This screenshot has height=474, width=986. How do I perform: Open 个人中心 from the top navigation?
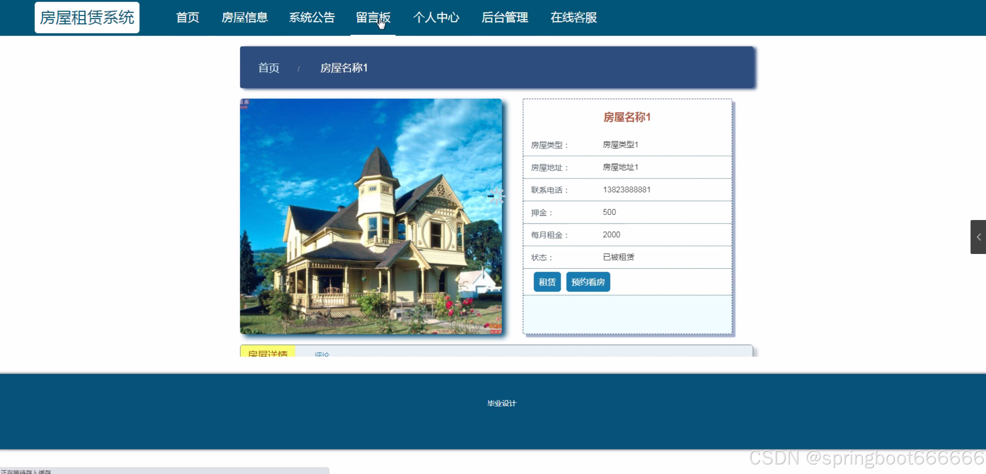[436, 17]
